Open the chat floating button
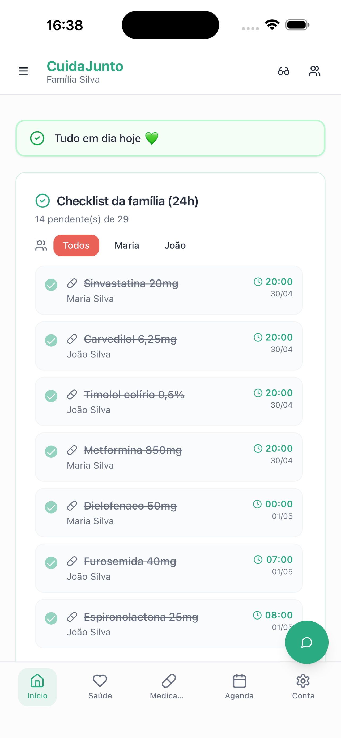The image size is (341, 738). [x=307, y=642]
